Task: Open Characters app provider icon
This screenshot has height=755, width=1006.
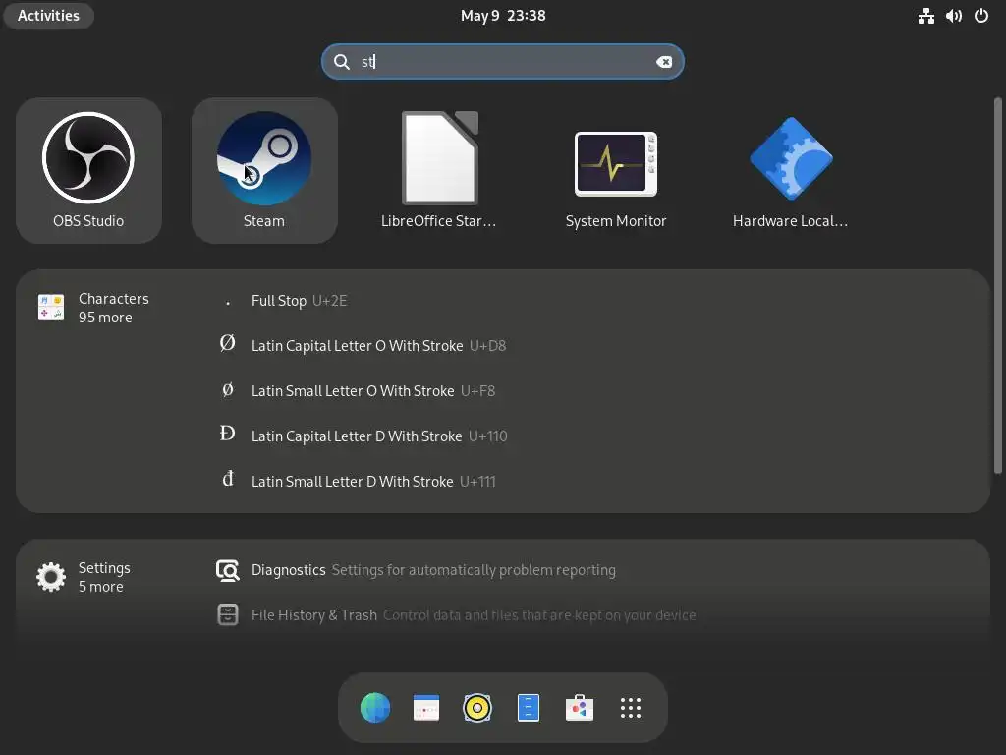Action: pos(51,308)
